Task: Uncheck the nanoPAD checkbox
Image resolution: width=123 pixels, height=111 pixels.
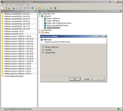Action: click(43, 50)
